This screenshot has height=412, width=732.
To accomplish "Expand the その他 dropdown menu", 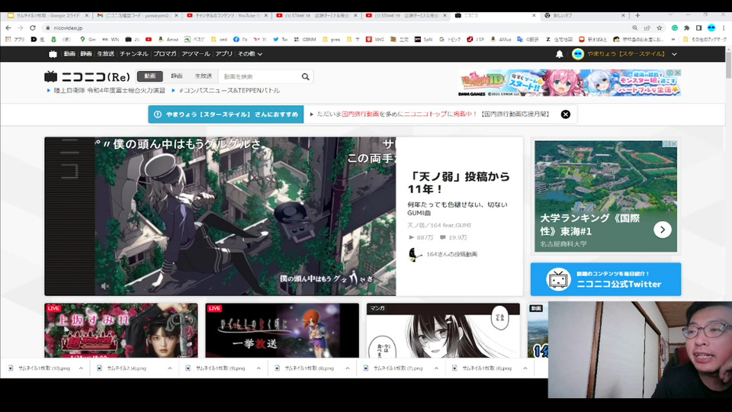I will pos(250,54).
